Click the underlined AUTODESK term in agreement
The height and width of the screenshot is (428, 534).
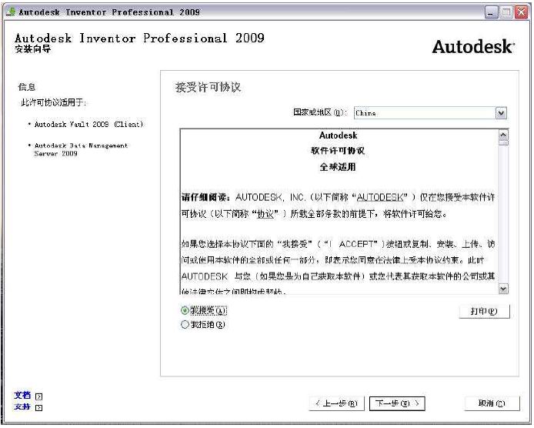(380, 197)
